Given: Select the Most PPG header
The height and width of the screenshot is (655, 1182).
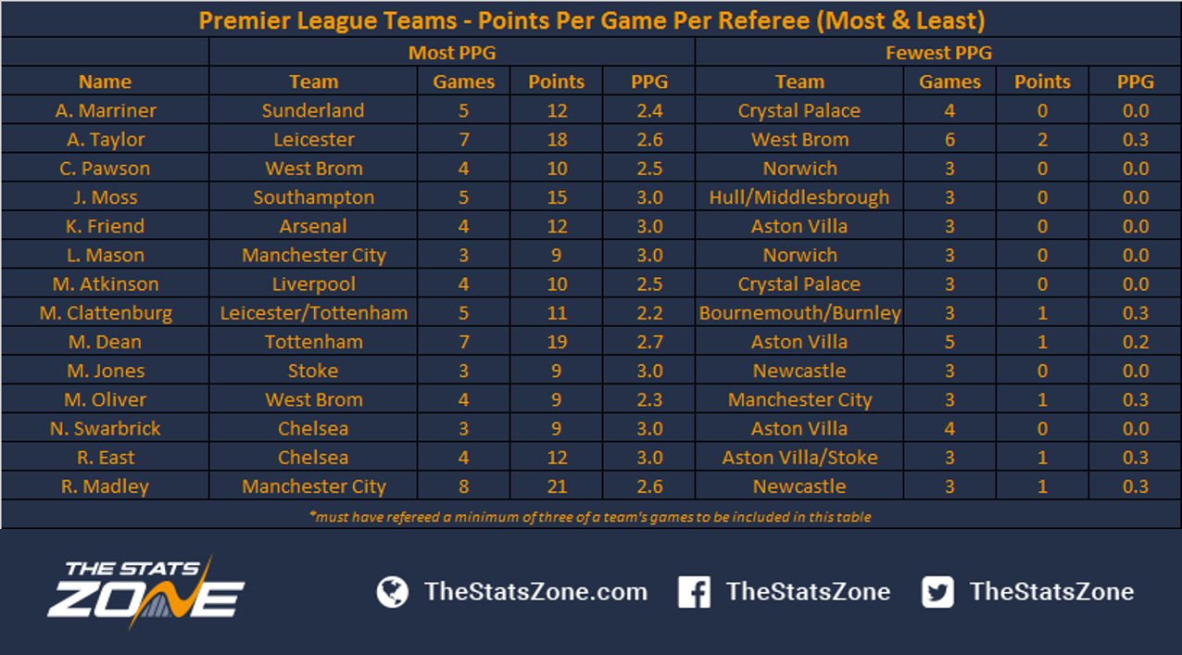Looking at the screenshot, I should (x=452, y=53).
